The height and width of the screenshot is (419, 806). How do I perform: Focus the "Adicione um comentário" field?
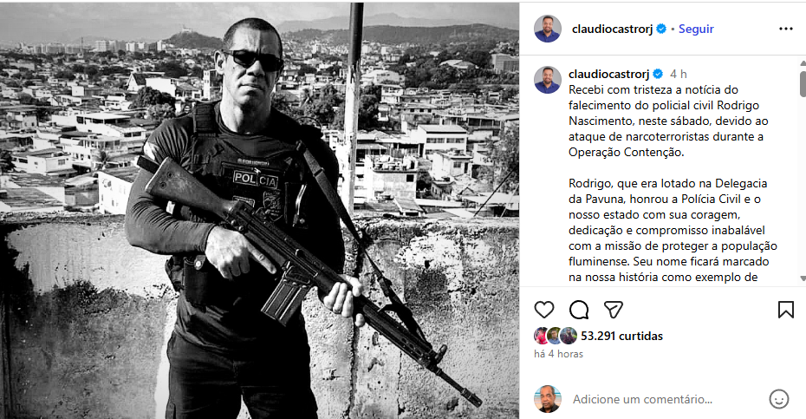tap(659, 399)
